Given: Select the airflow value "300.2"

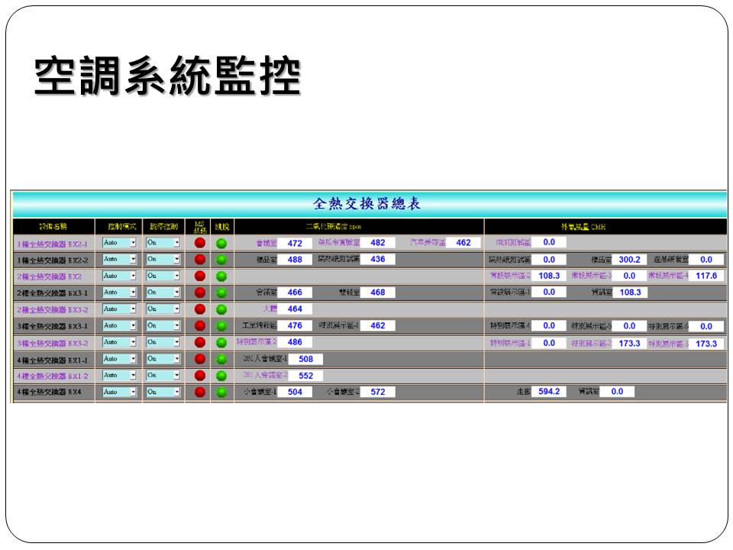Looking at the screenshot, I should coord(630,260).
